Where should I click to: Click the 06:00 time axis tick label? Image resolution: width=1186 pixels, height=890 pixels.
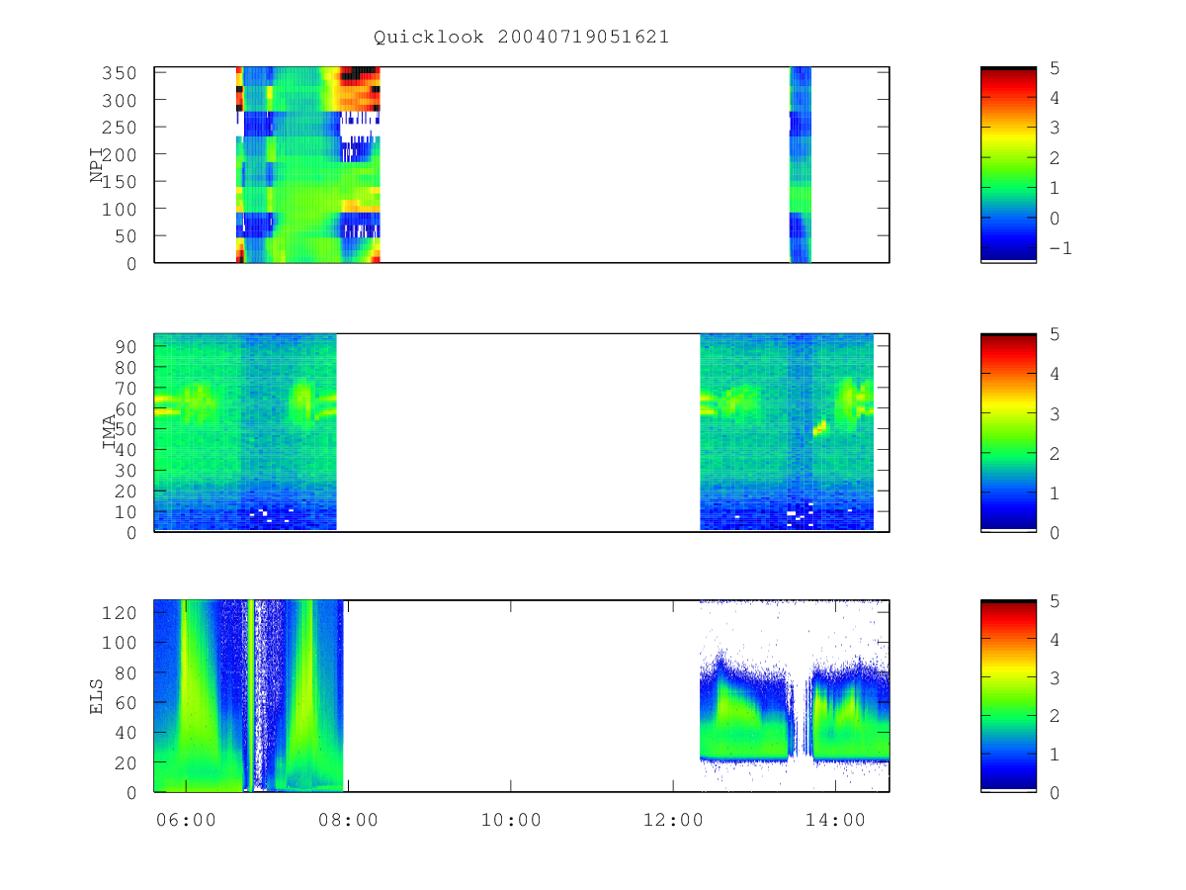point(186,819)
